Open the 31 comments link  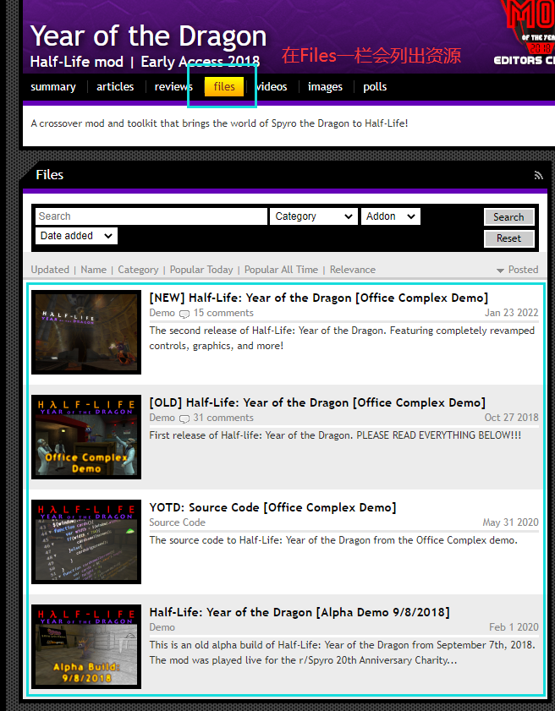(223, 418)
